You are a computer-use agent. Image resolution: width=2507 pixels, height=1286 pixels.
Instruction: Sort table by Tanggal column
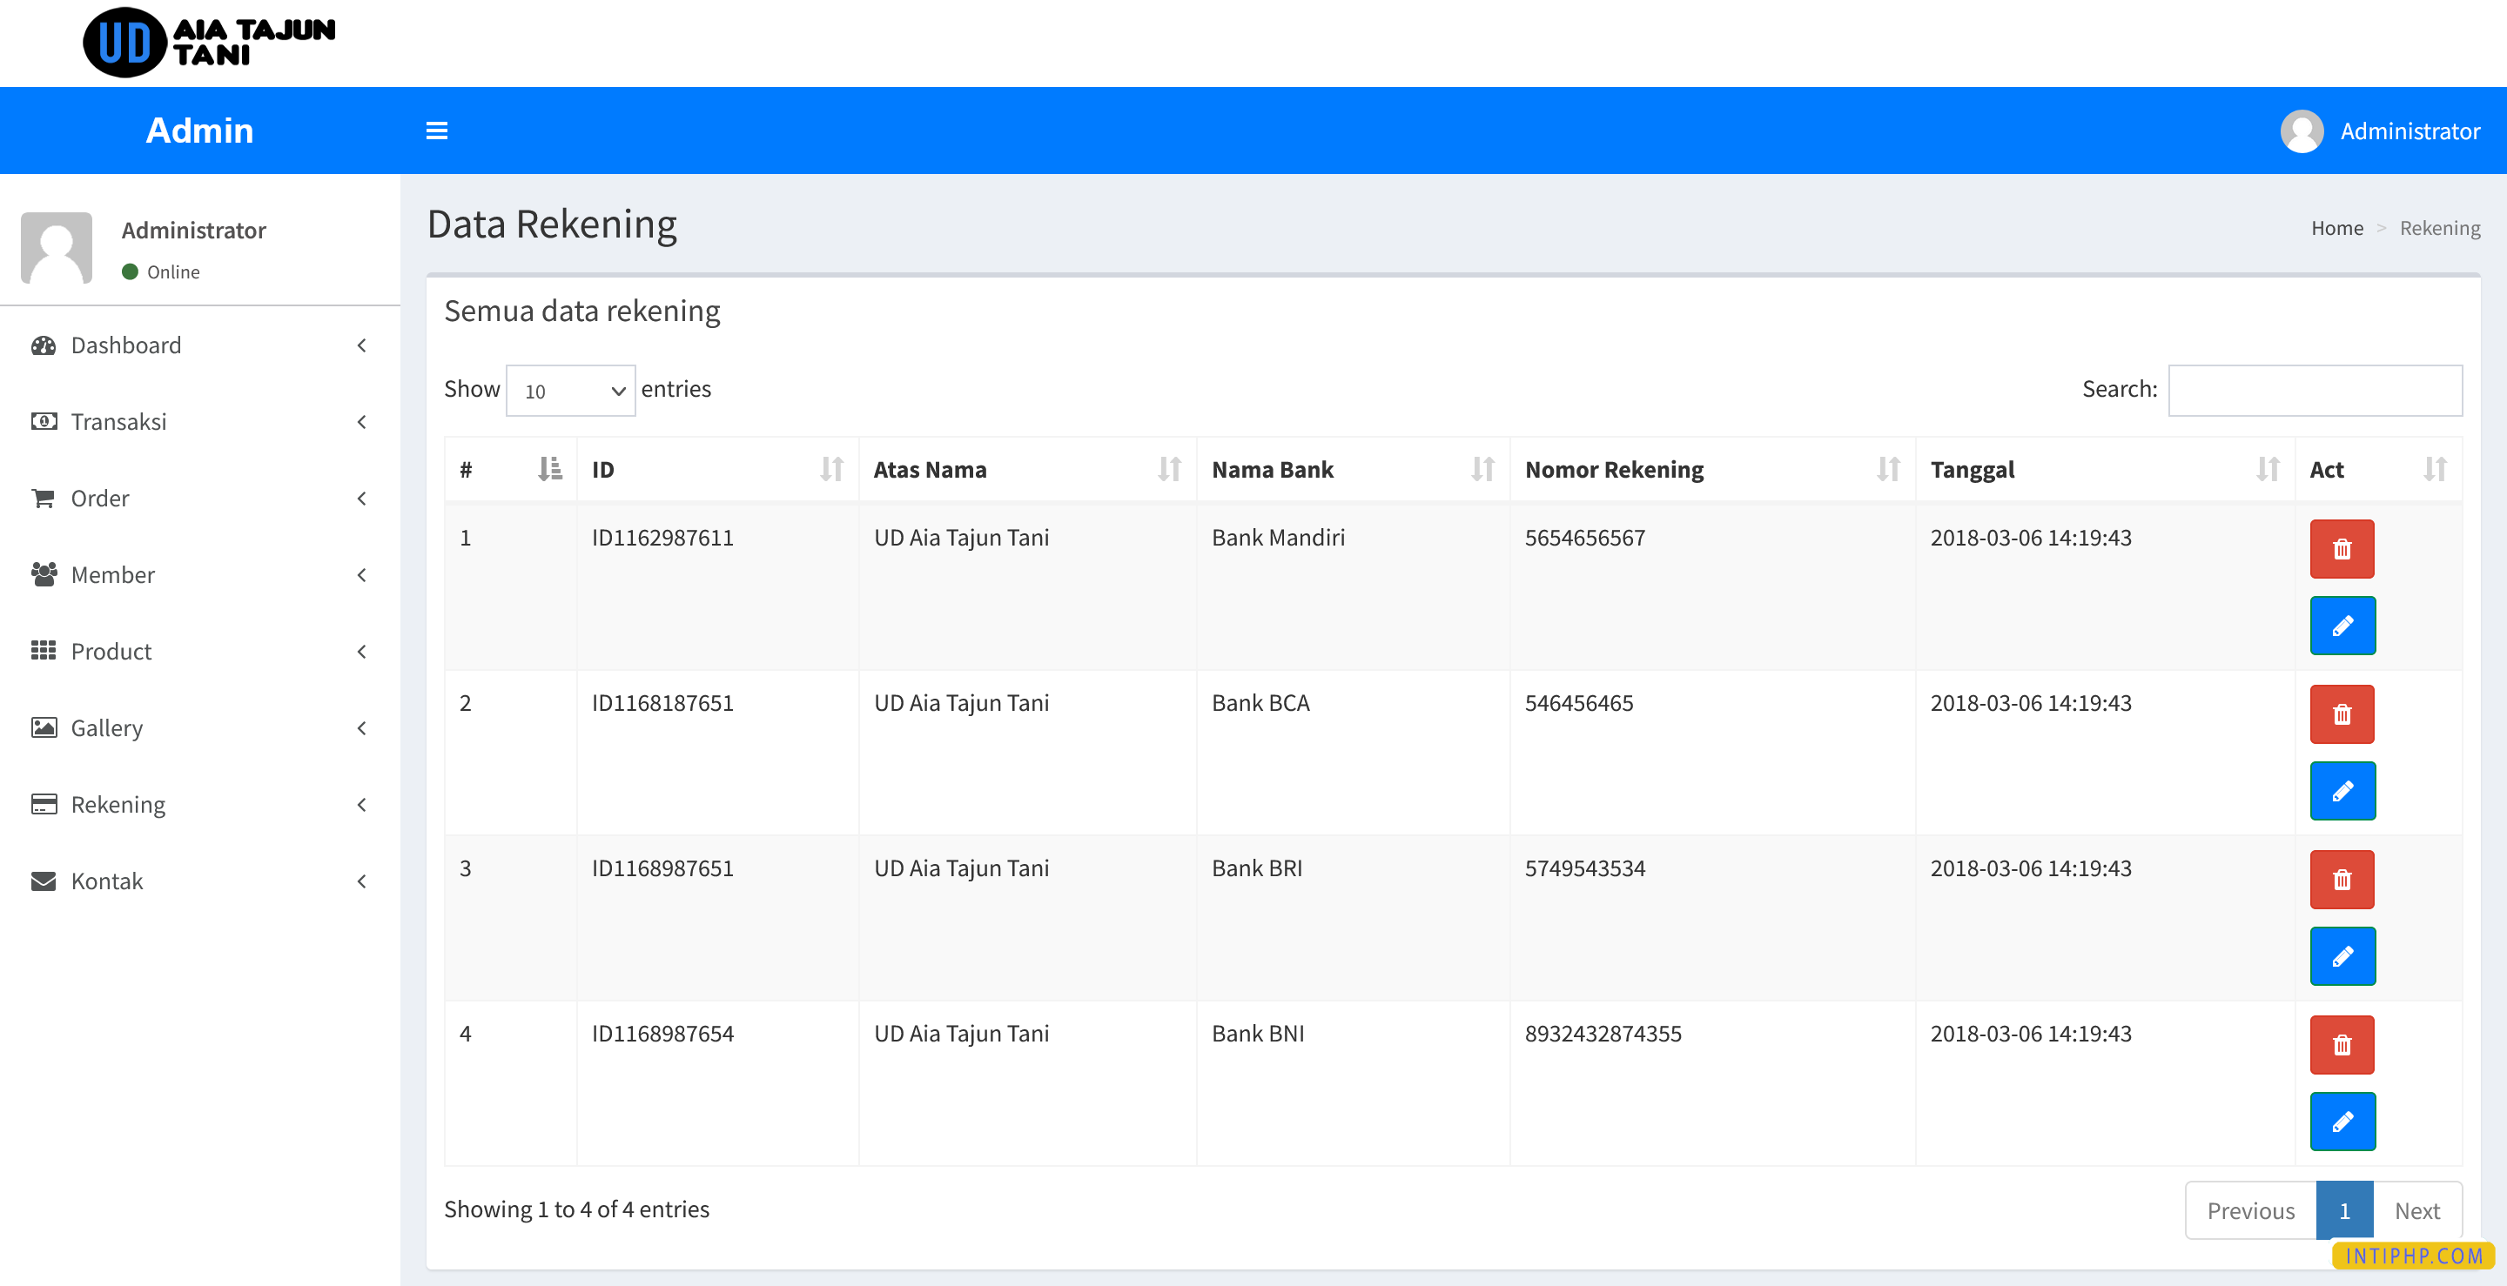pos(2104,470)
